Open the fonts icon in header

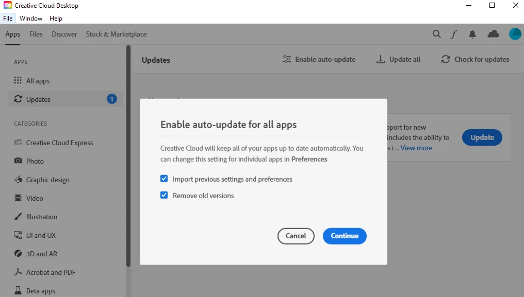click(453, 34)
